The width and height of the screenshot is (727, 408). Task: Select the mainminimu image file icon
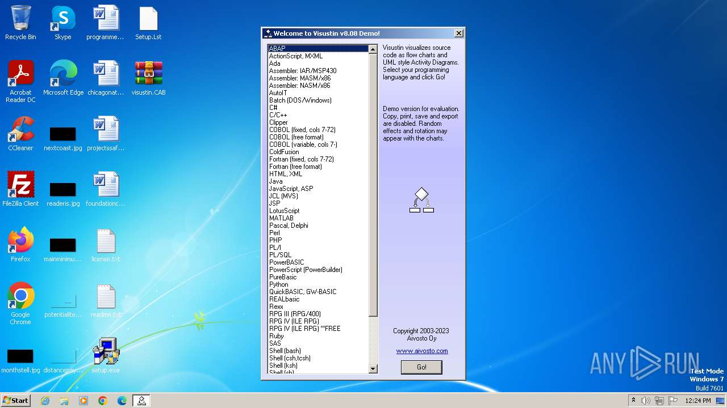click(63, 250)
